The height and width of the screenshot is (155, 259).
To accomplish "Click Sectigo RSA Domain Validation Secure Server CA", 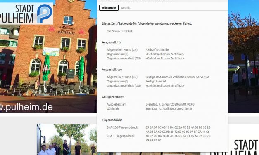I will (x=177, y=77).
